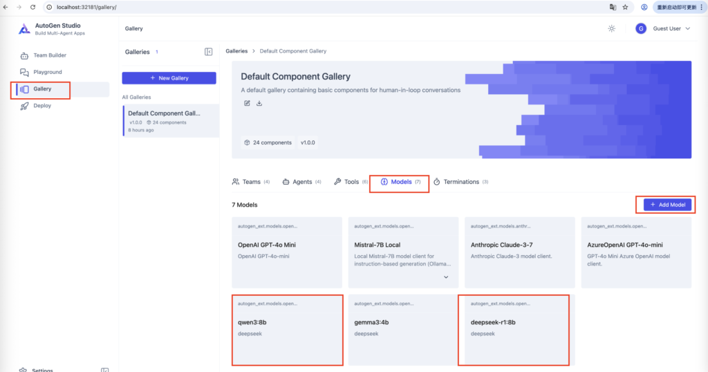Select Default Component Gallery list entry

(171, 121)
